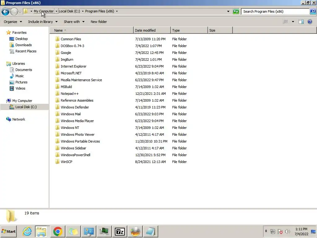Image resolution: width=317 pixels, height=238 pixels.
Task: Open Include in library menu
Action: [43, 22]
